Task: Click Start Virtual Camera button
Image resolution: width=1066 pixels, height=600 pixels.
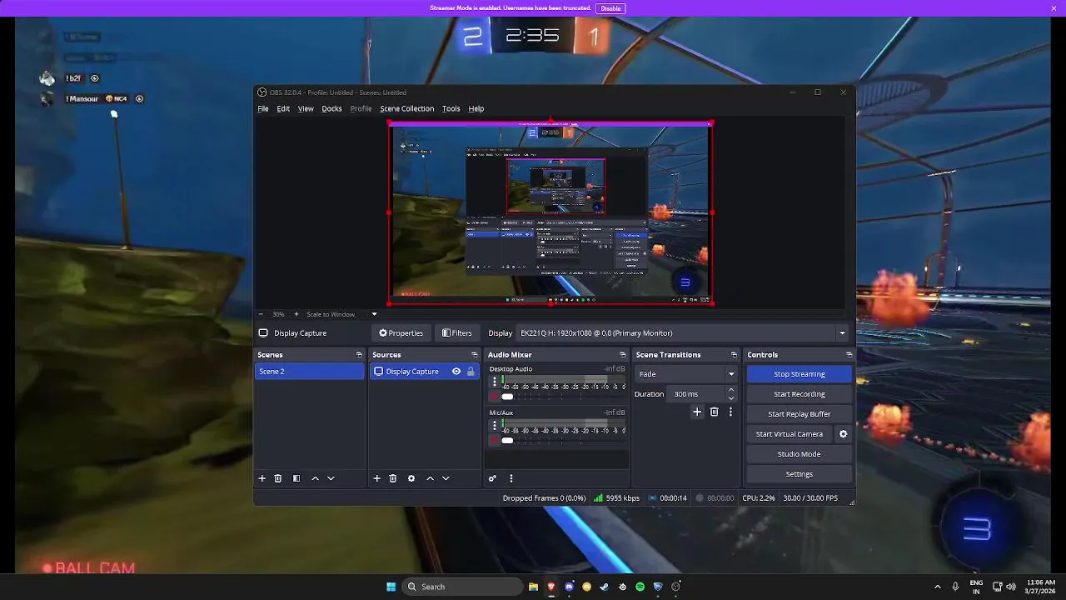Action: [x=789, y=434]
